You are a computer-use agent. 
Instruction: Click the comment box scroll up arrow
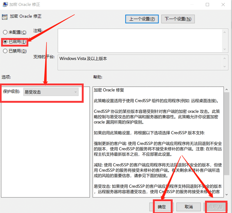225,32
